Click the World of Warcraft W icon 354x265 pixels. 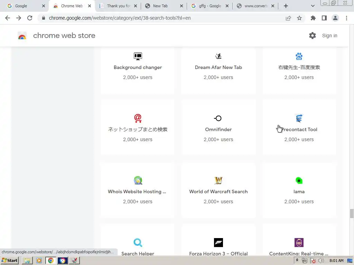pos(218,180)
